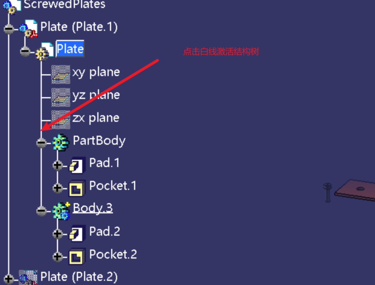Click the Pocket.1 feature icon

point(77,188)
